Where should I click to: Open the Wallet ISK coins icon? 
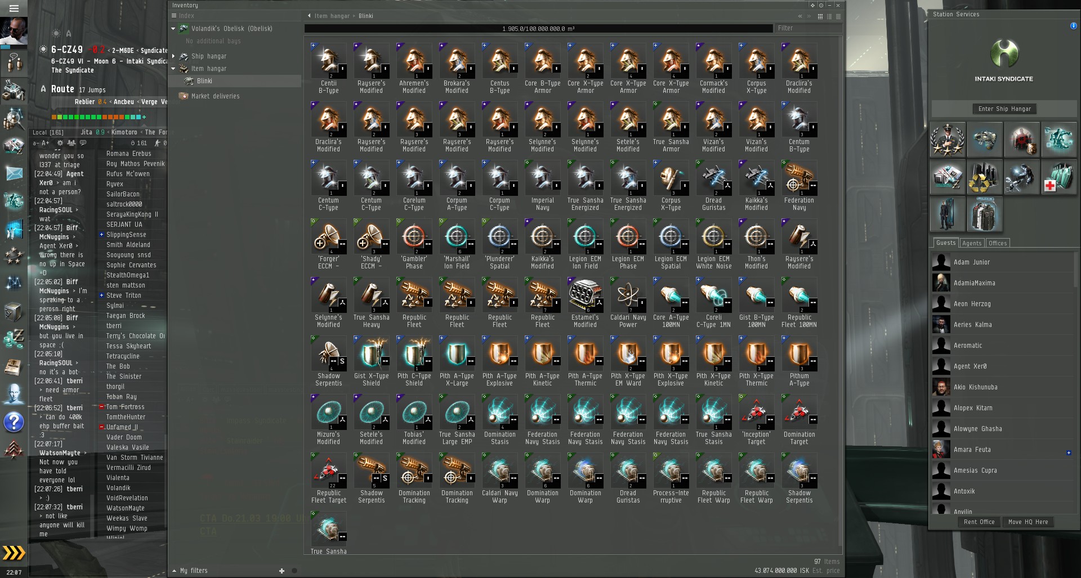click(x=14, y=339)
